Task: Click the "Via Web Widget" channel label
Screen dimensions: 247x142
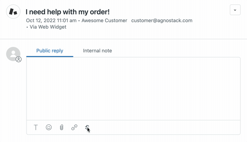Action: pyautogui.click(x=48, y=27)
